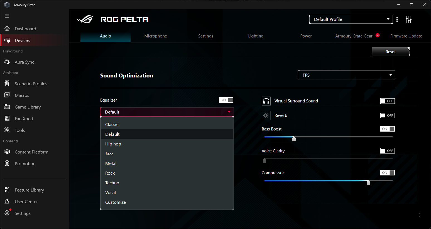Open the Game Library icon
This screenshot has width=431, height=229.
(7, 107)
